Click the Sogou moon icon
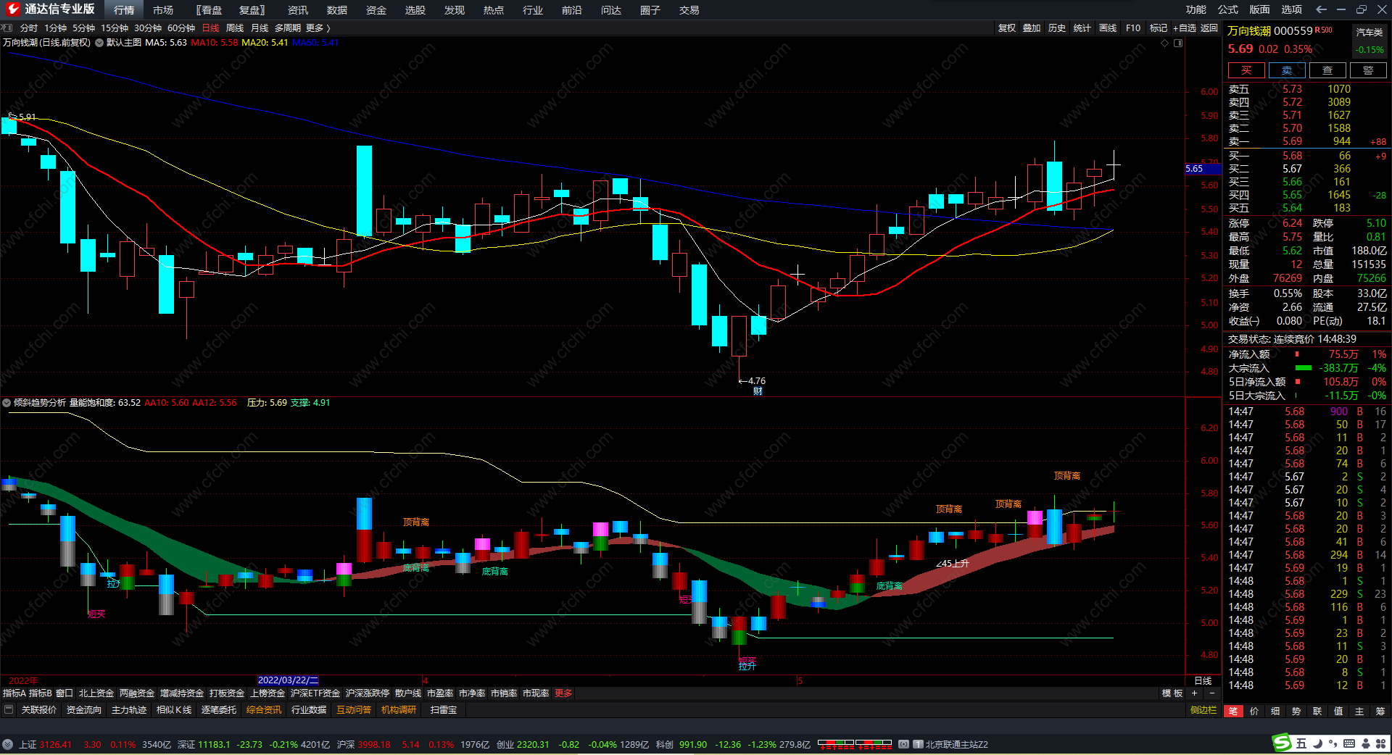 (1317, 743)
